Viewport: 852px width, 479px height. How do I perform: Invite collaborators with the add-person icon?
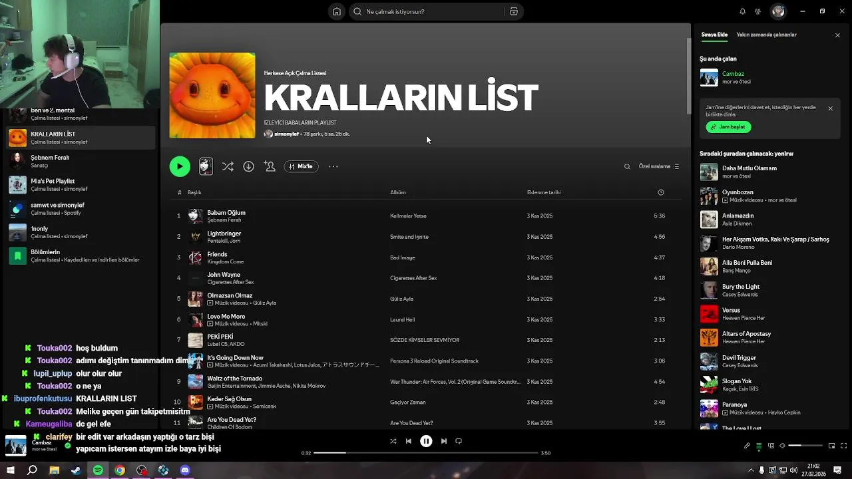point(270,166)
